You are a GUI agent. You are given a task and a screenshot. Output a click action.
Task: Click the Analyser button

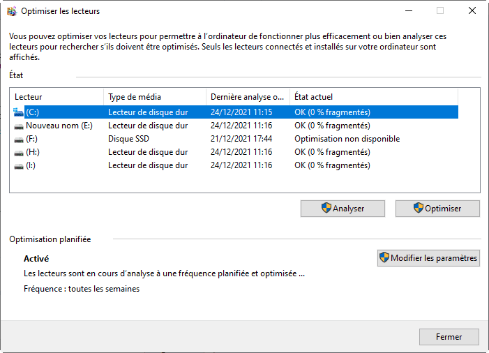click(x=343, y=209)
